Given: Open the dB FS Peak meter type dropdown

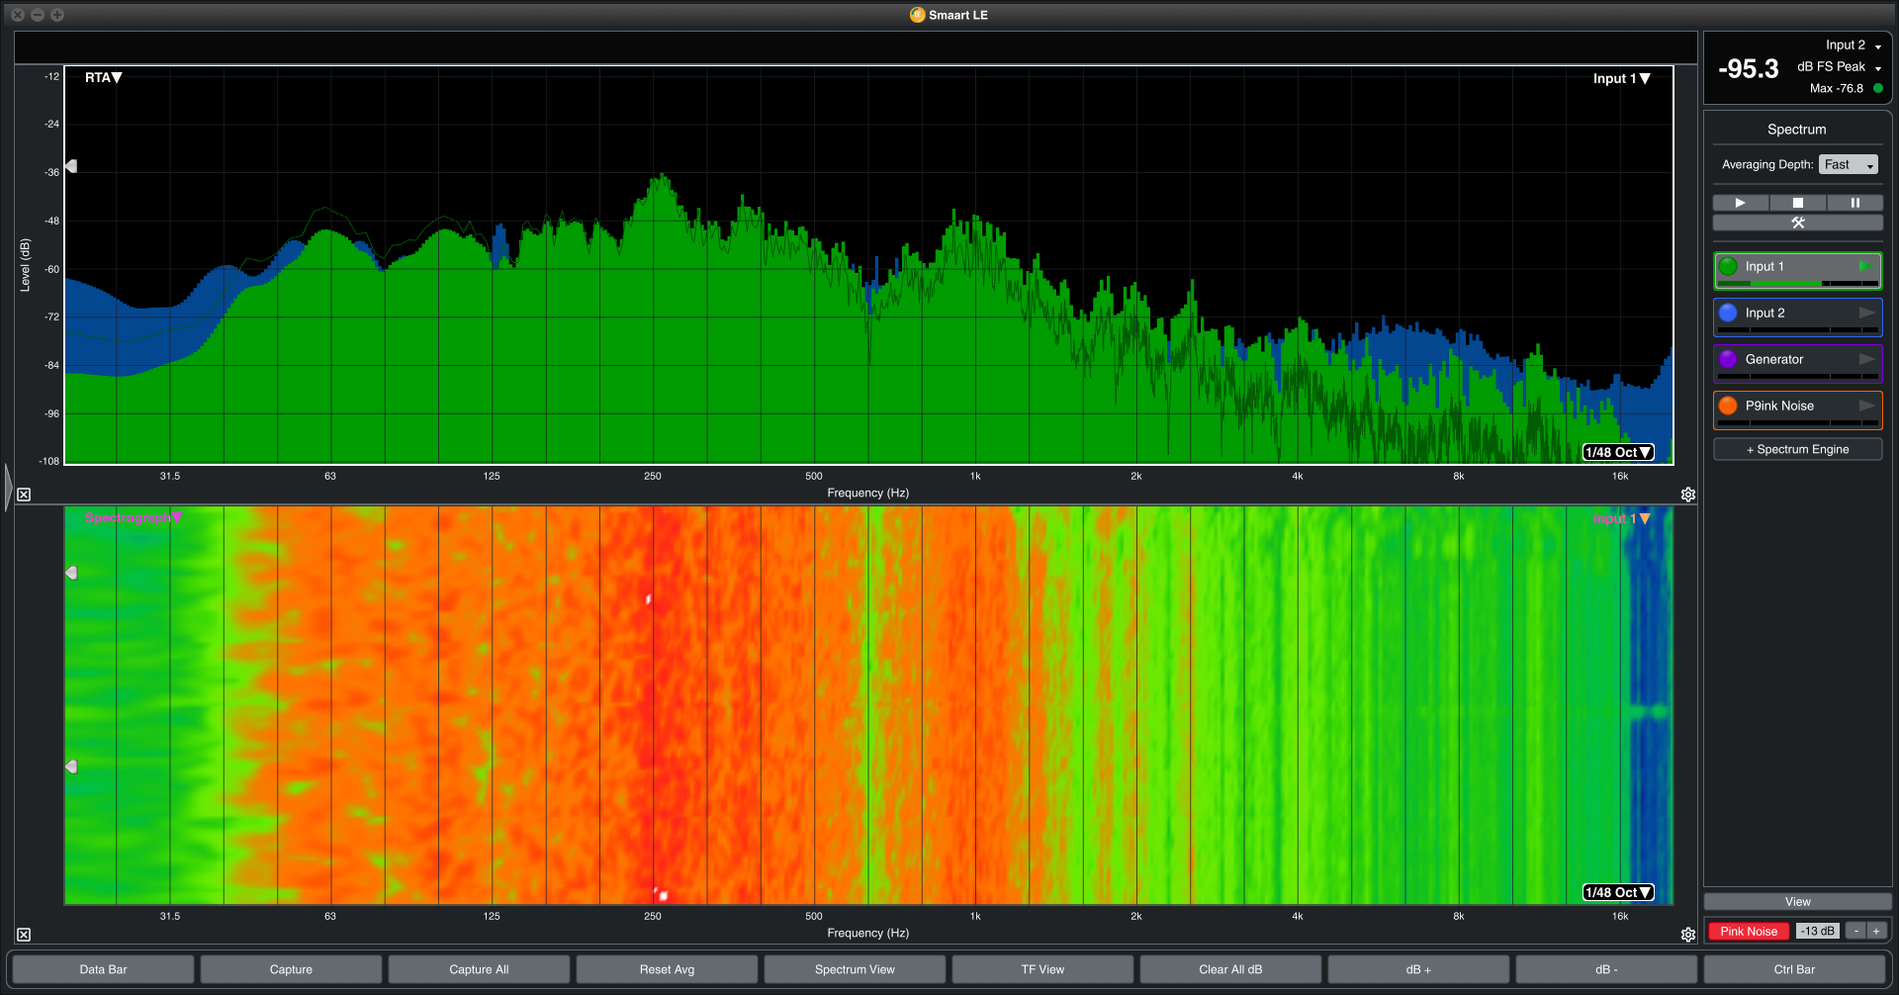Looking at the screenshot, I should click(x=1840, y=67).
